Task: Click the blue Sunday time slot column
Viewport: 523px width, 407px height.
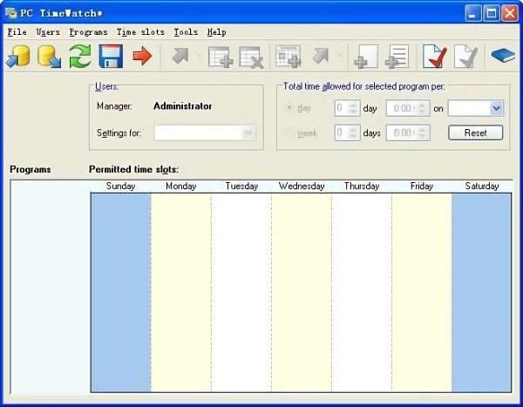Action: [121, 293]
